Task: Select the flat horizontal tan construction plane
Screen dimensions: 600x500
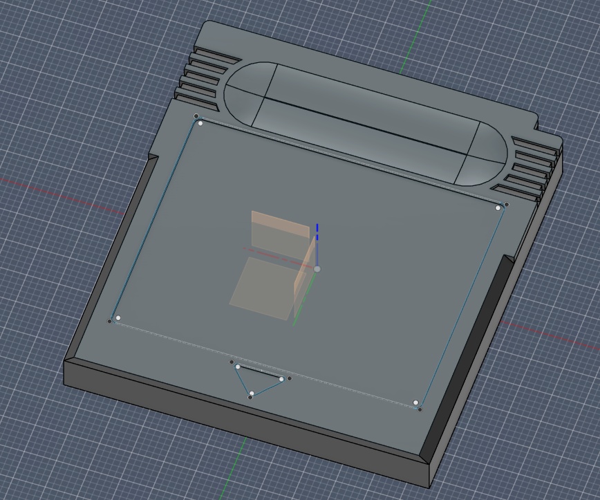Action: [261, 287]
